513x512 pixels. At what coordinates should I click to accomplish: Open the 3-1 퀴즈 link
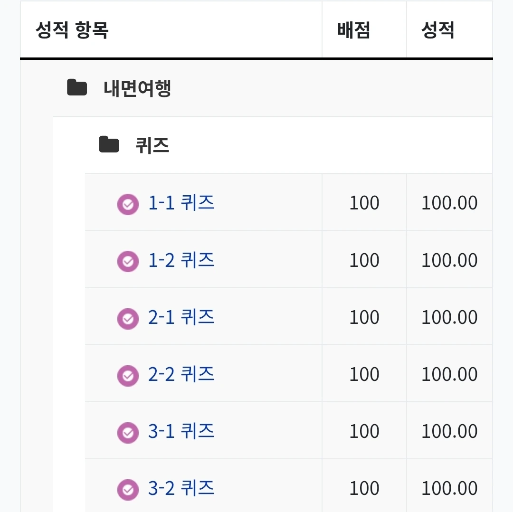point(181,431)
